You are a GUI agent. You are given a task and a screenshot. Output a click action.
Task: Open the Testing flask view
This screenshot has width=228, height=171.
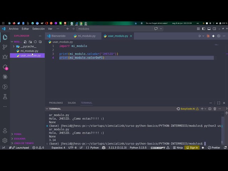(x=5, y=97)
